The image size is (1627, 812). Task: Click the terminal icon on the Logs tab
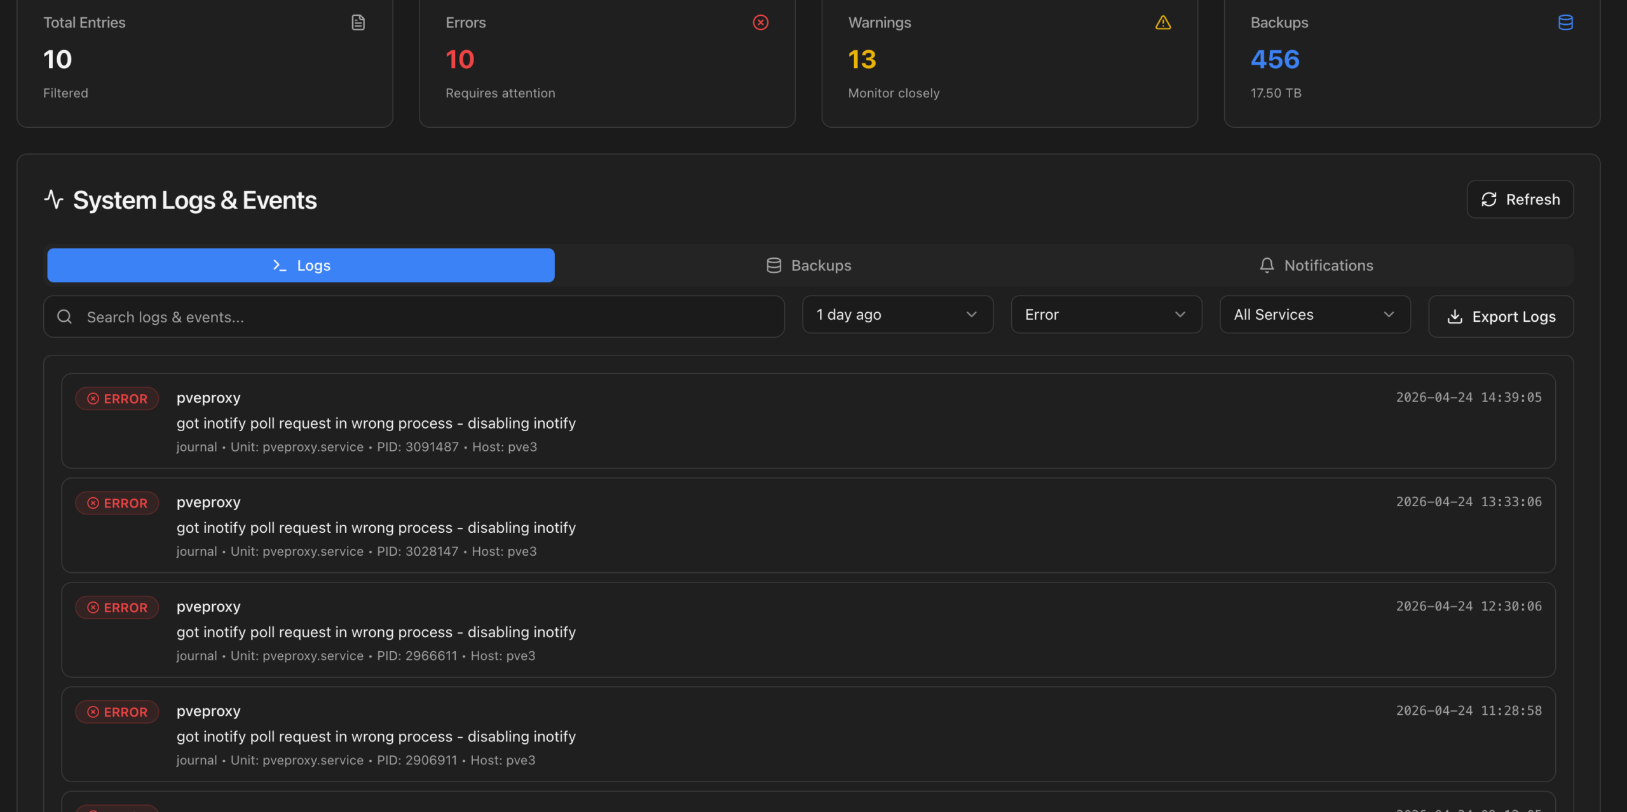280,265
